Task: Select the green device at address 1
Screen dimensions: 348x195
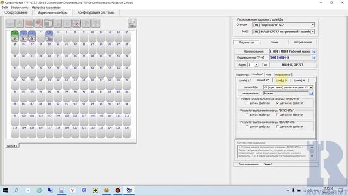Action: (15, 36)
